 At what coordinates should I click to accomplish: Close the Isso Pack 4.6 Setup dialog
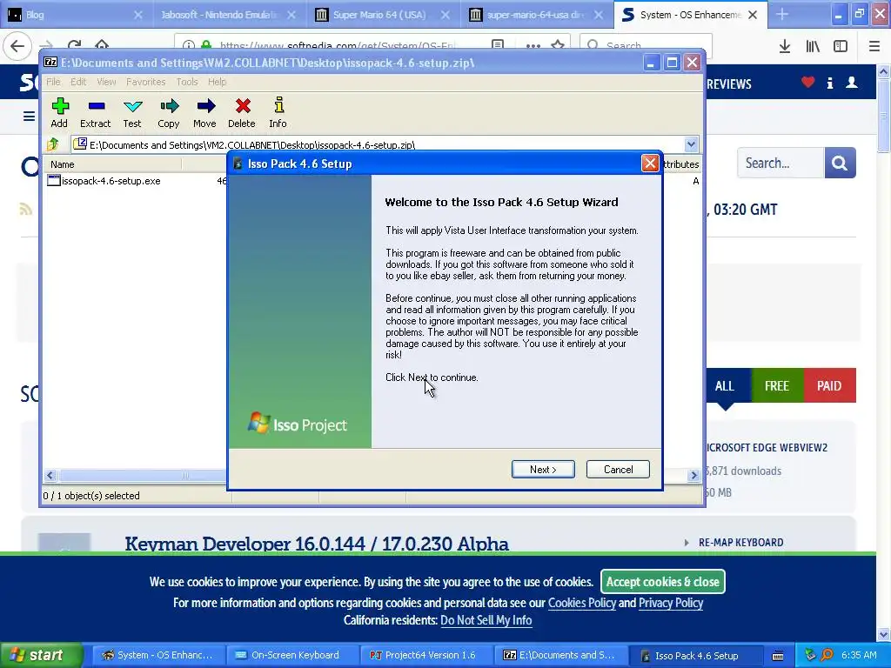coord(650,164)
